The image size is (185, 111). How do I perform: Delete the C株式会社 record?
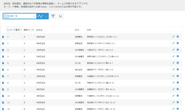point(178,50)
